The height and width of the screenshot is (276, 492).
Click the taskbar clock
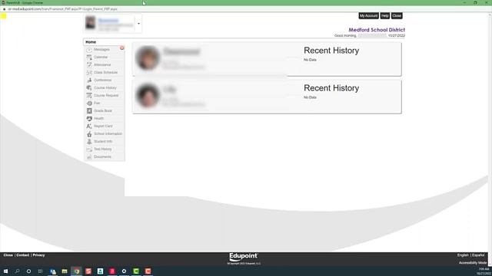tap(484, 271)
